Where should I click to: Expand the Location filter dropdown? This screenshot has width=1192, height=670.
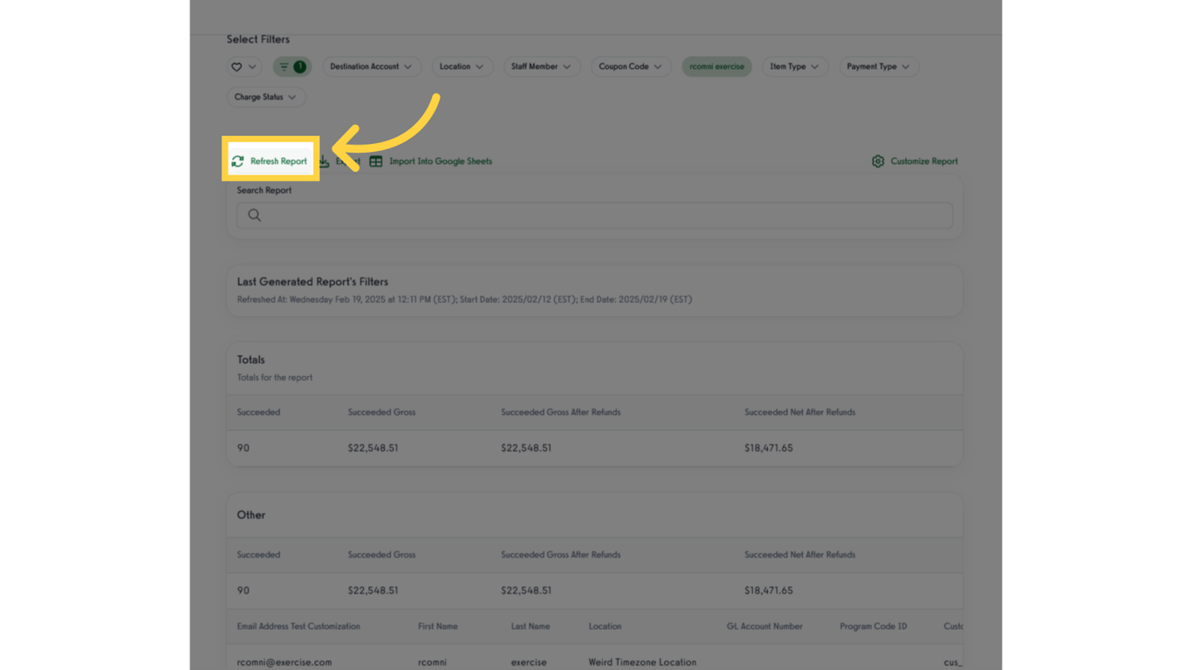[x=462, y=66]
